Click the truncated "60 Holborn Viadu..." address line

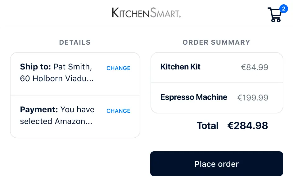(57, 78)
